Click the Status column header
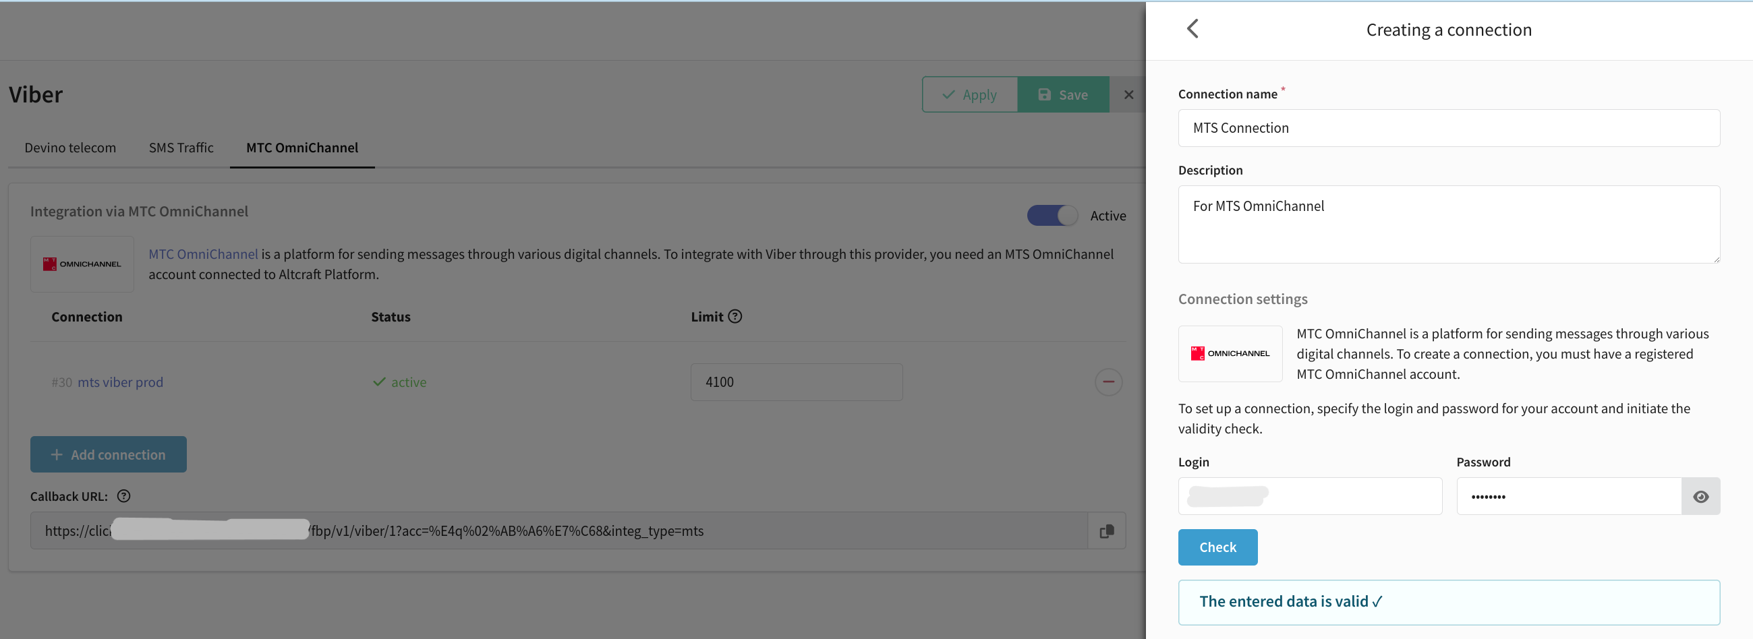The image size is (1753, 639). 391,316
